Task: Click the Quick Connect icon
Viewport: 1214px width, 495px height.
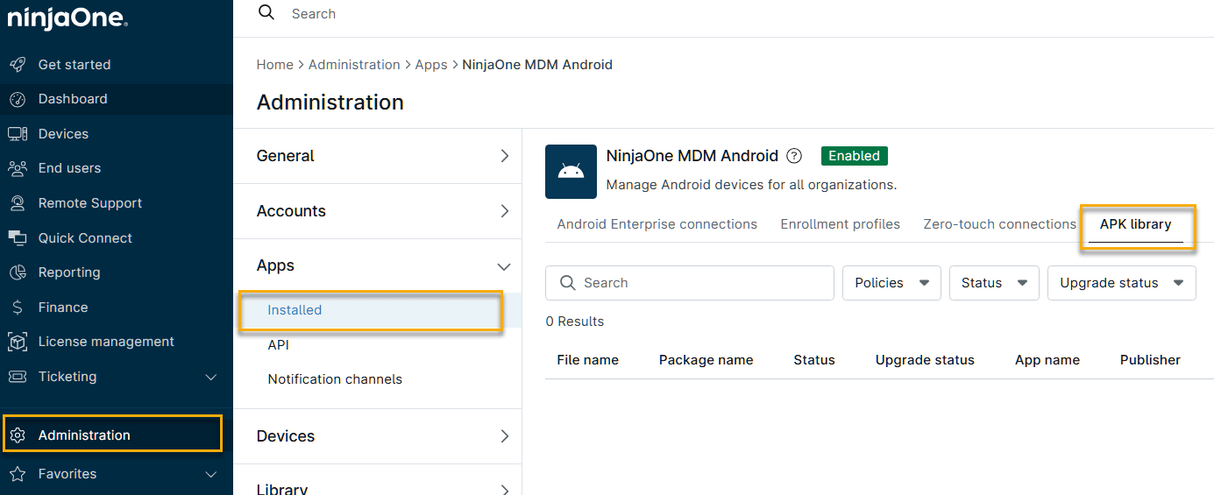Action: [x=18, y=237]
